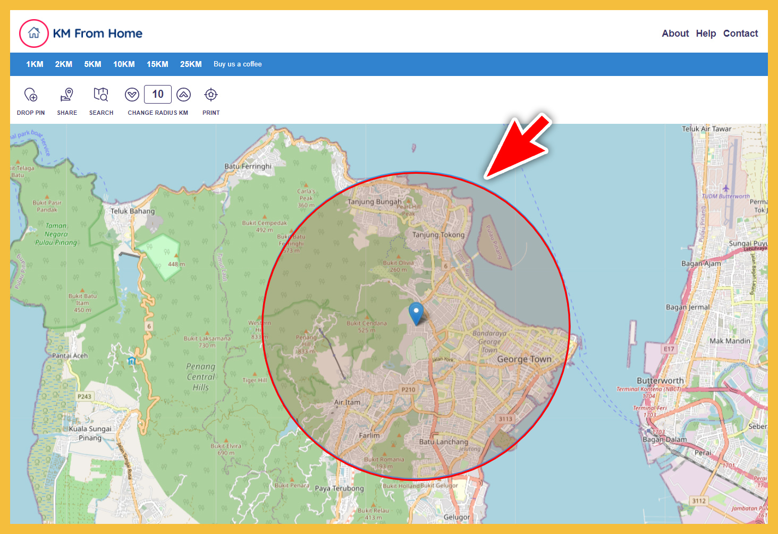Select the 1KM radius preset
Screen dimensions: 778x534
[x=35, y=64]
